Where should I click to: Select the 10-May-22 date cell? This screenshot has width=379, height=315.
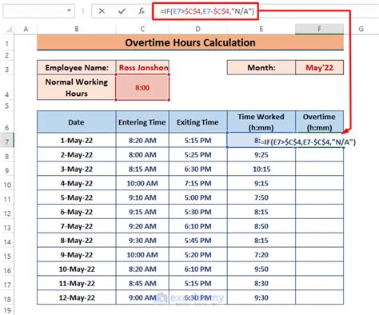pyautogui.click(x=77, y=269)
